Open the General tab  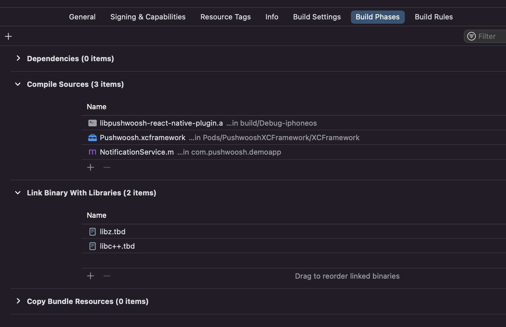pos(82,17)
